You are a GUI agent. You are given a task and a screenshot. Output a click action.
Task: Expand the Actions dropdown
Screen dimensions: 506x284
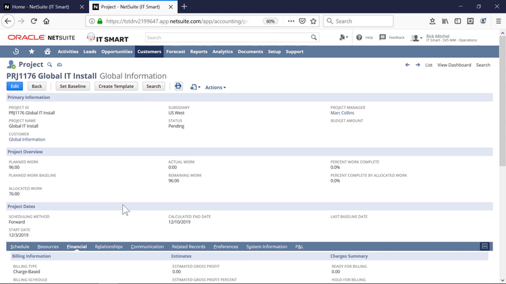[215, 87]
